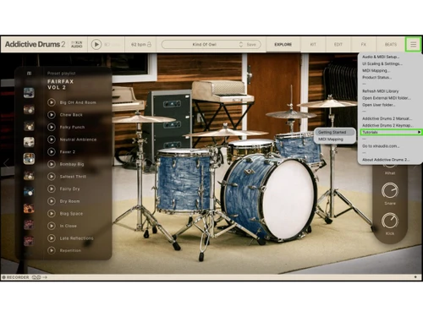The width and height of the screenshot is (423, 317).
Task: Click the FAIRFAX VOL 2 playlist title
Action: coord(60,85)
